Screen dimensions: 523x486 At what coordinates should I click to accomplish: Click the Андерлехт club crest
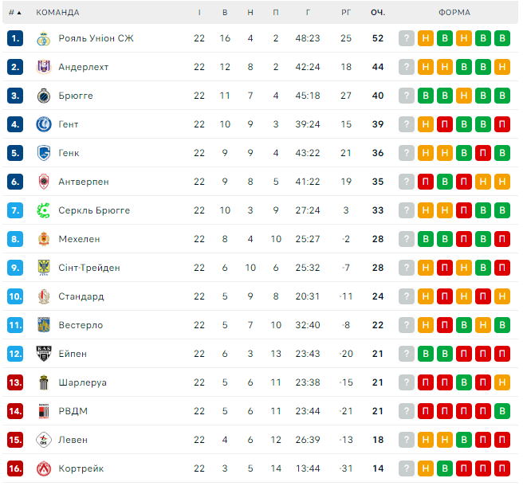point(44,67)
